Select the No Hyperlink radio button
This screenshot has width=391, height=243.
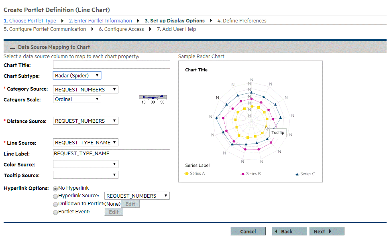(55, 188)
